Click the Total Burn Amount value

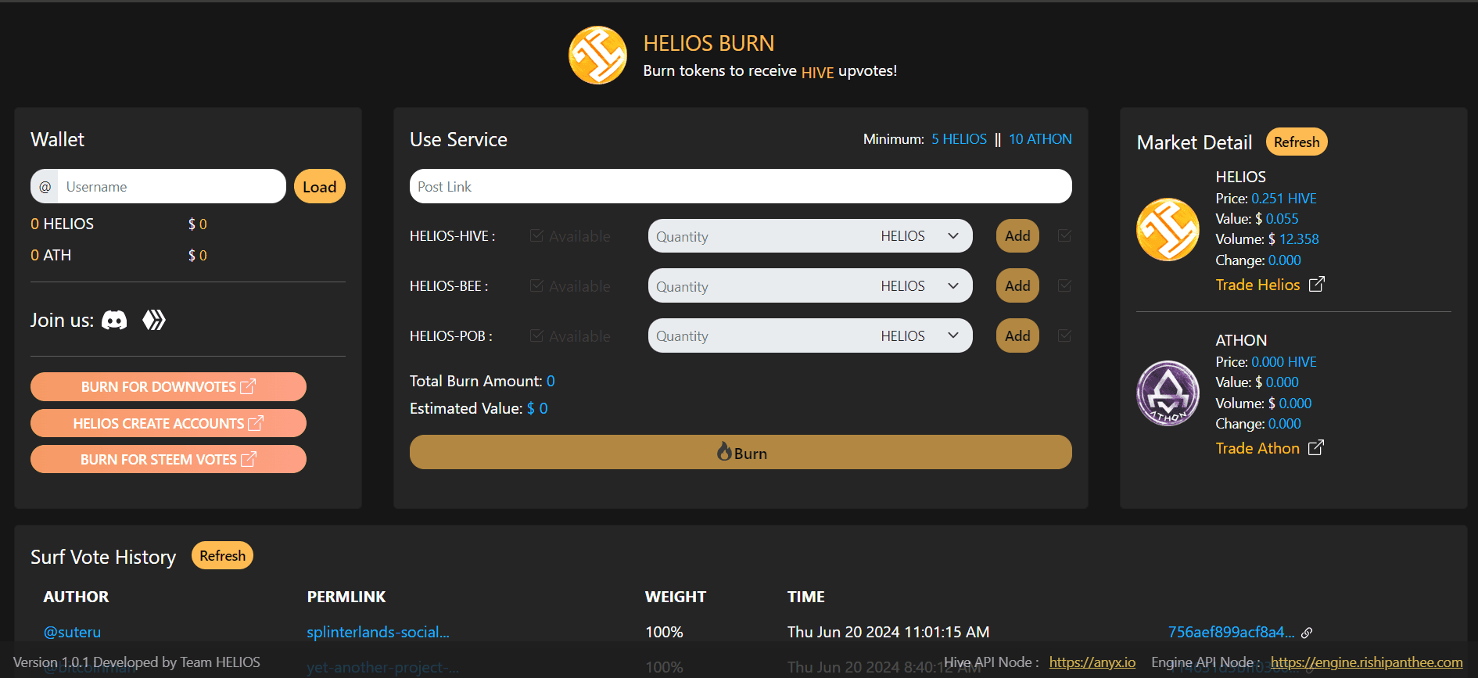(551, 381)
